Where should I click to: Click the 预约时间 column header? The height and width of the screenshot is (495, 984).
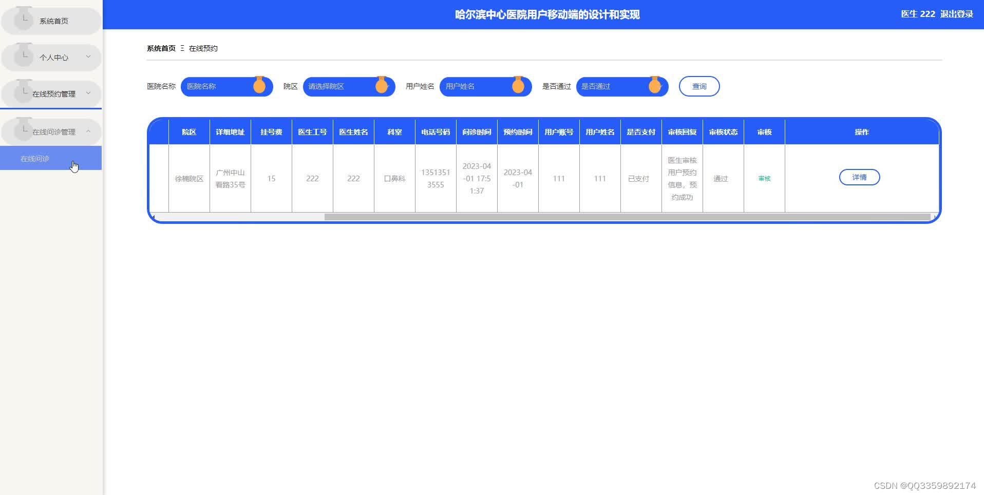tap(518, 132)
